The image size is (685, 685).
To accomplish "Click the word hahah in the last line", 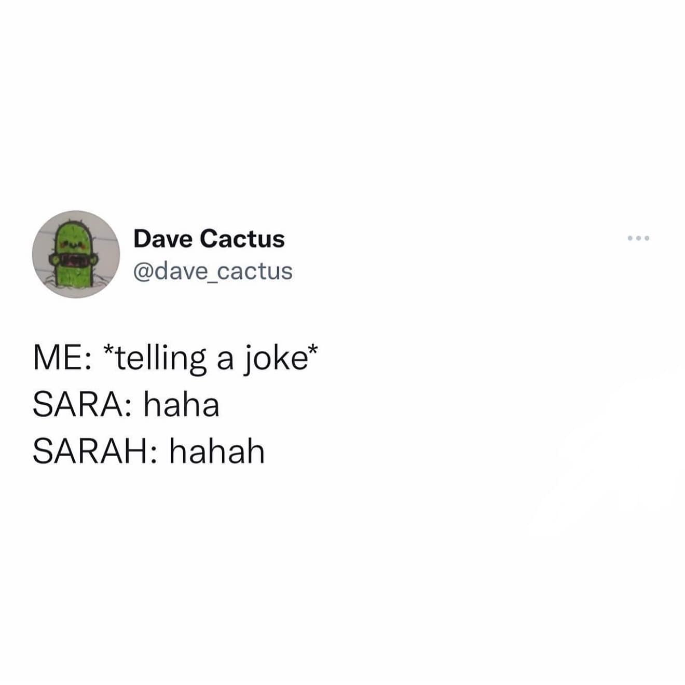I will click(217, 451).
